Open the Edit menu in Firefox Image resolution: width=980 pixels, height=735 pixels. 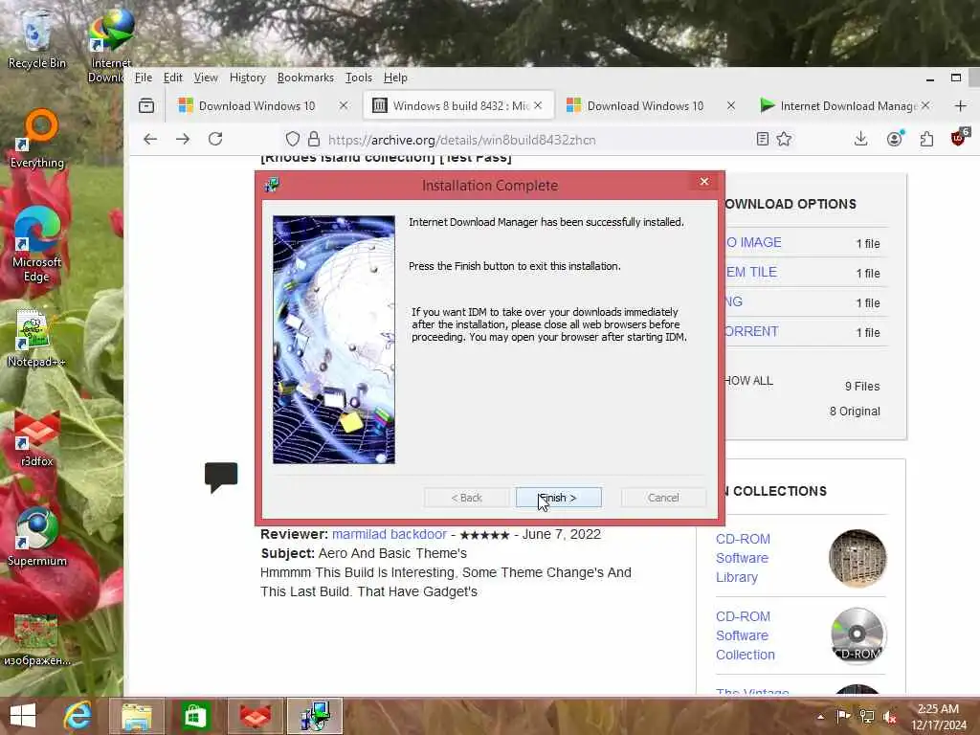[172, 78]
